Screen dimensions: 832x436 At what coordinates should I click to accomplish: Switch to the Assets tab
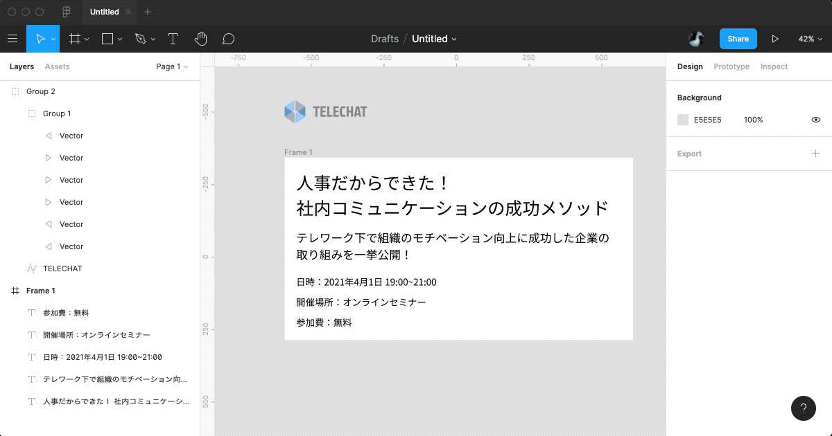coord(58,66)
